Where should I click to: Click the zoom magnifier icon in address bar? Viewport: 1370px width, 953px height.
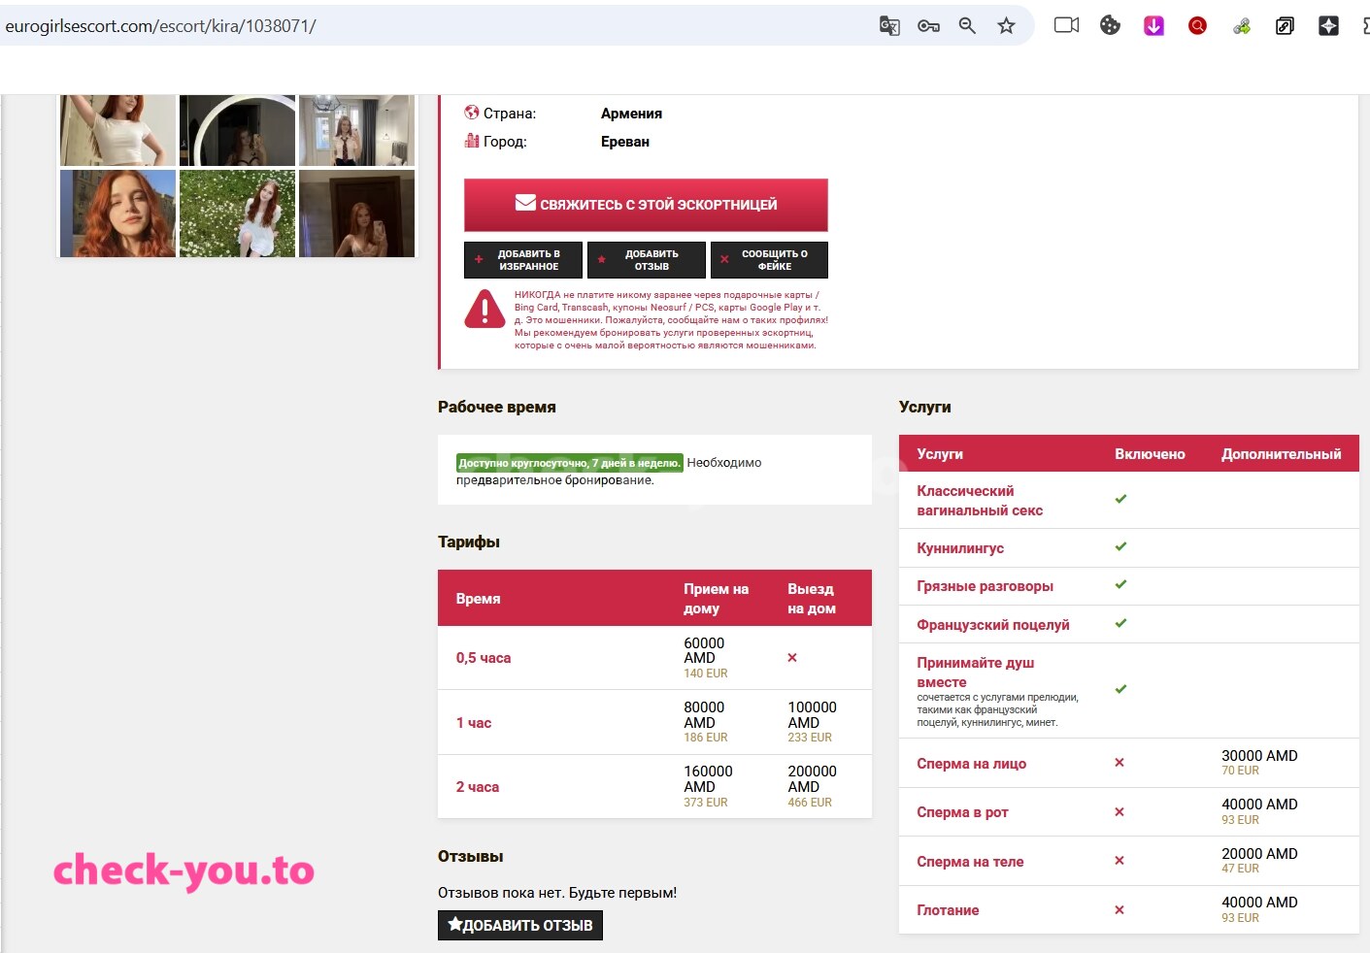(x=967, y=26)
